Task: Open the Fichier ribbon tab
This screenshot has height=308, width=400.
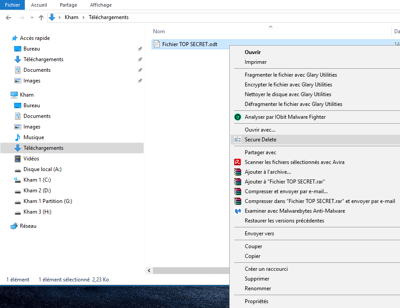Action: [12, 5]
